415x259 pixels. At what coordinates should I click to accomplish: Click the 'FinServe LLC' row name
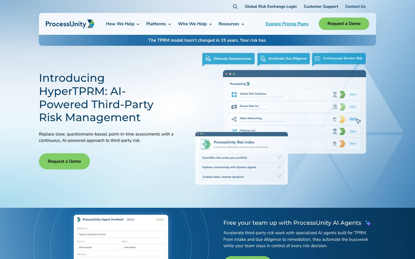(x=248, y=131)
